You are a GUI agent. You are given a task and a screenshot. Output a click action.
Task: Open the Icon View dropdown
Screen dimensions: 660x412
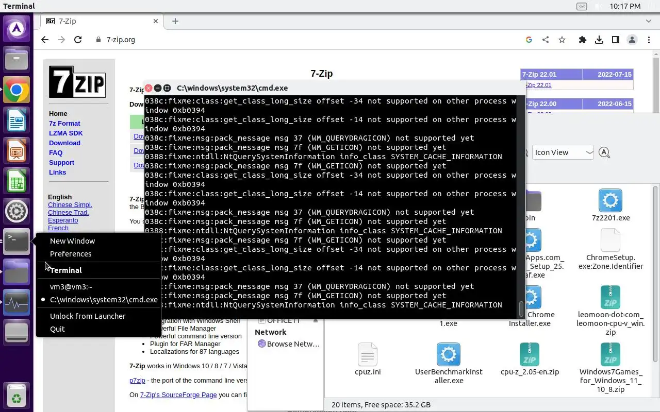563,152
